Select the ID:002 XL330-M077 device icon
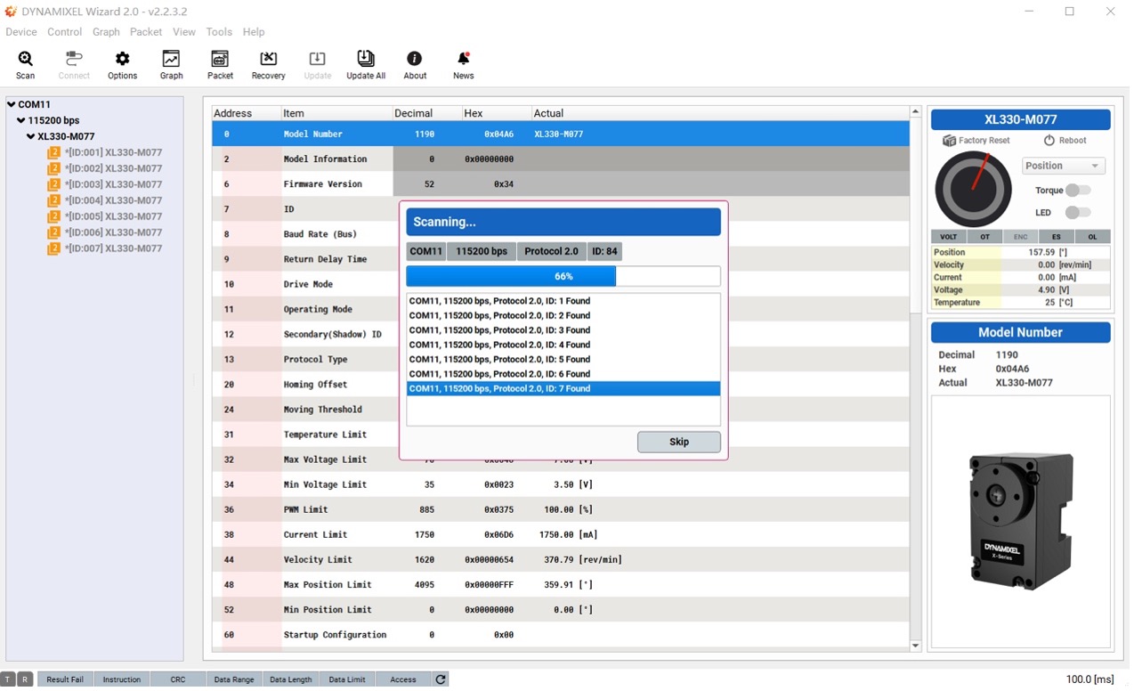 (53, 168)
